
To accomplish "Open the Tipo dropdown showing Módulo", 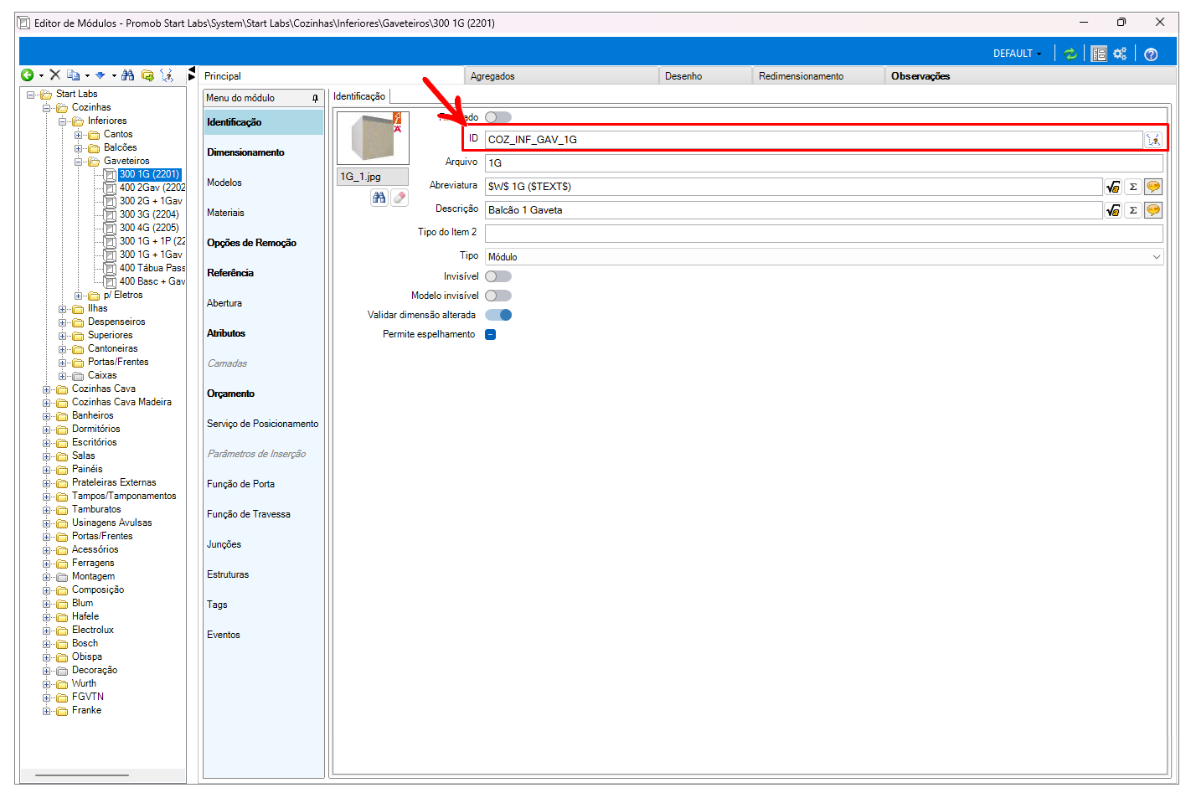I will 823,257.
